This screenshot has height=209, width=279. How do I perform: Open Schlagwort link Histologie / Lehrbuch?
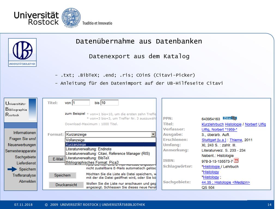[211, 167]
